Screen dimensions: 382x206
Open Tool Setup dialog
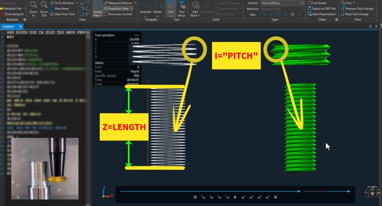pyautogui.click(x=181, y=8)
